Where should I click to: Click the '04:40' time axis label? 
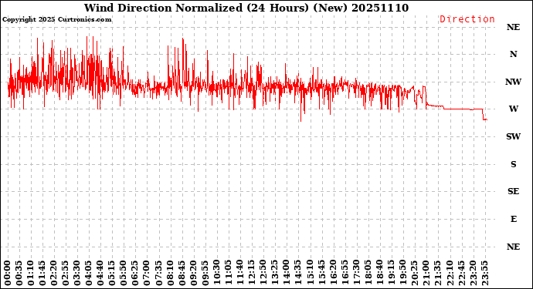(x=100, y=273)
